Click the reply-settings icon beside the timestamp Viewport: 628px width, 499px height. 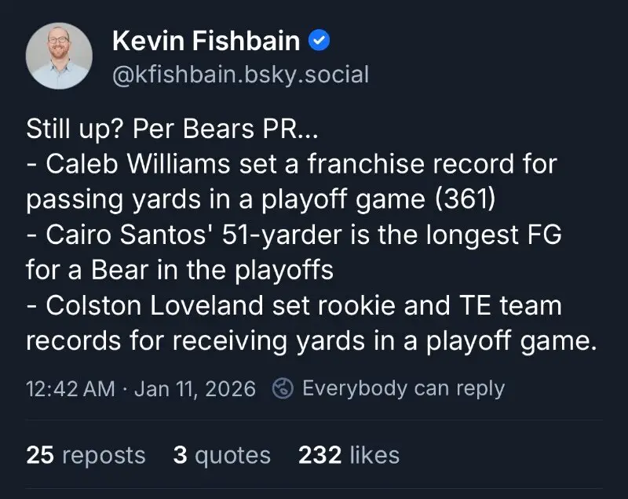283,388
